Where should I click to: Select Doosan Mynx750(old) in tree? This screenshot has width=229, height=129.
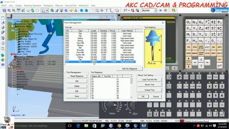coord(31,34)
